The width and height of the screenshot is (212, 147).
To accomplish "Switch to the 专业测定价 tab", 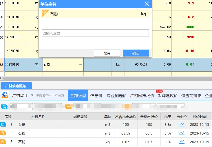I will click(117, 96).
